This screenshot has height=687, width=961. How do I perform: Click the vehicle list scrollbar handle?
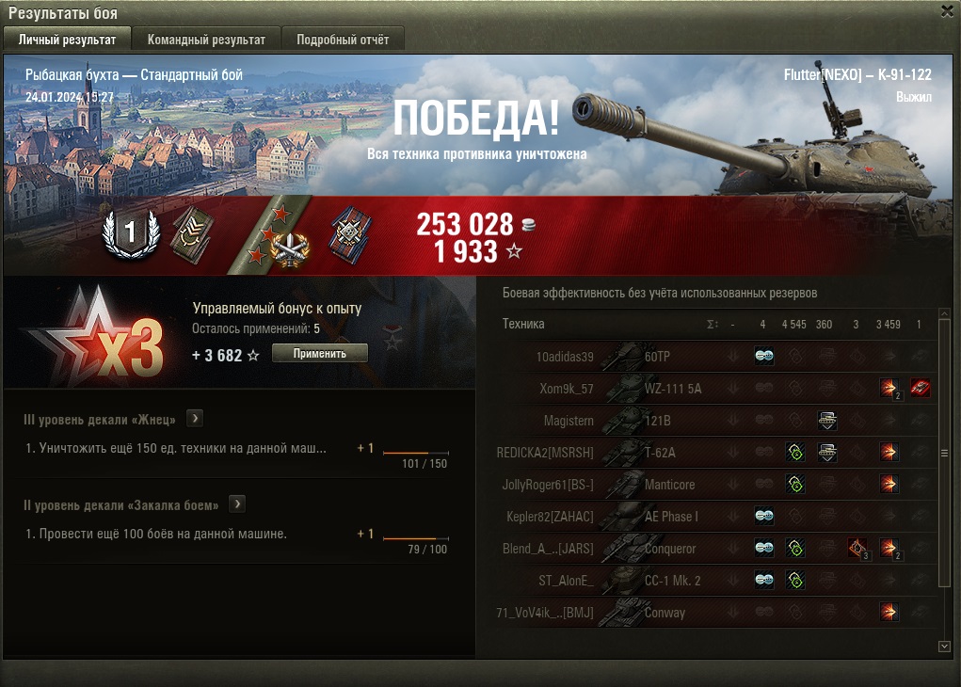944,453
